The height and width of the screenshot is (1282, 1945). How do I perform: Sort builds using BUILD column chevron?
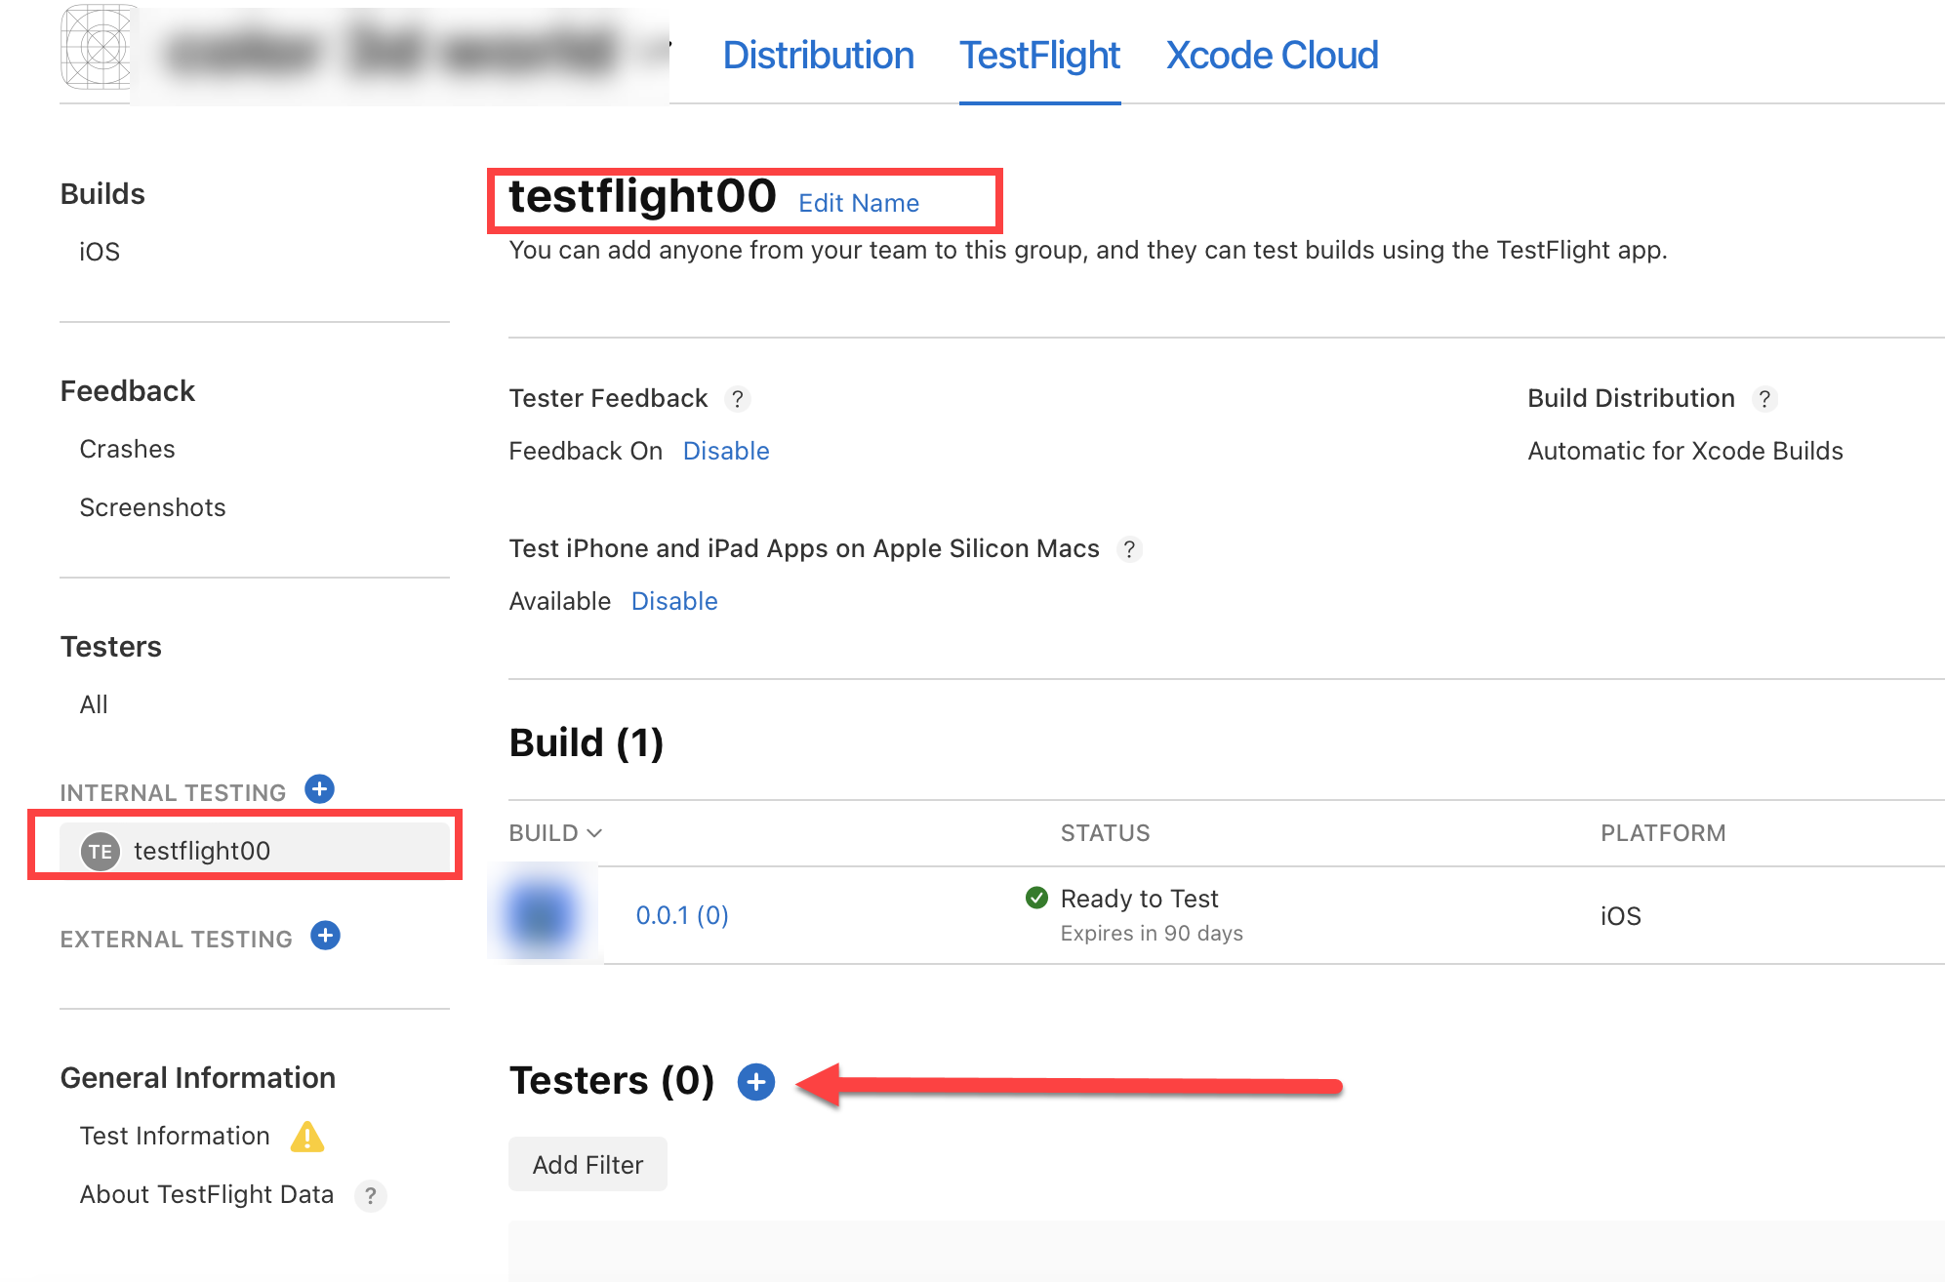coord(594,833)
